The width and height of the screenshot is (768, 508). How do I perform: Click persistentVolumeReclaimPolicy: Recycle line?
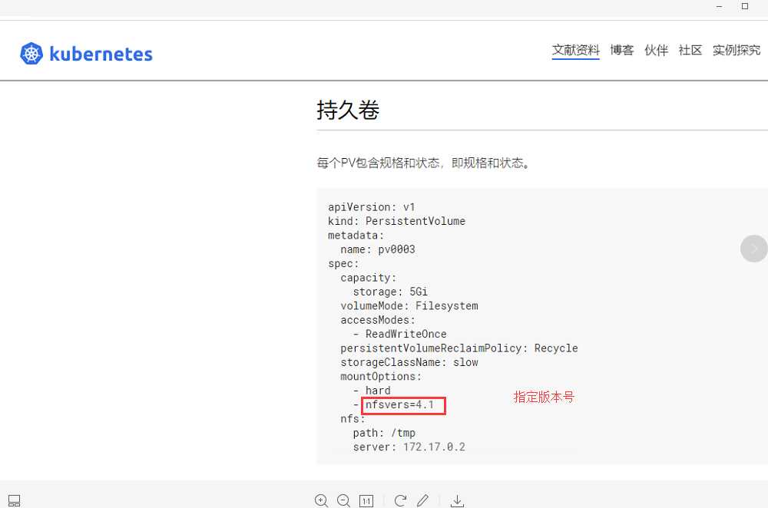[459, 348]
